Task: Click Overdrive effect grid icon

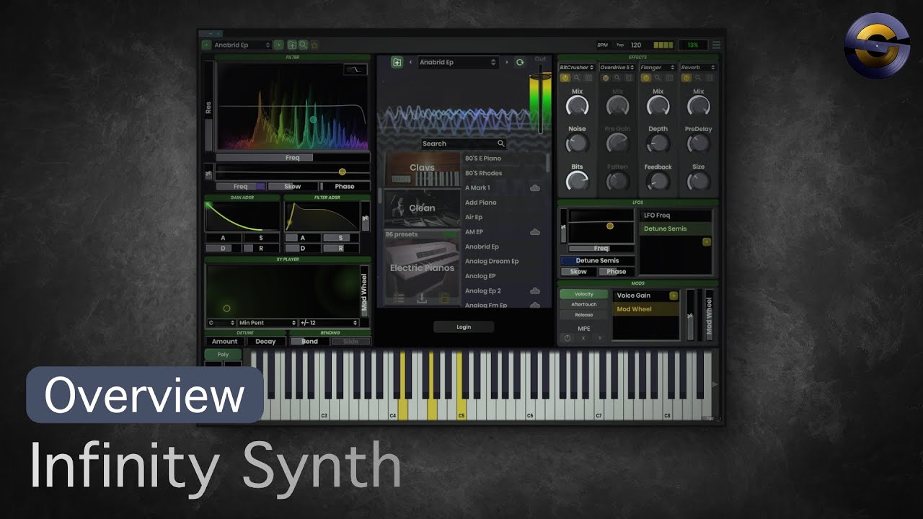Action: pyautogui.click(x=629, y=78)
